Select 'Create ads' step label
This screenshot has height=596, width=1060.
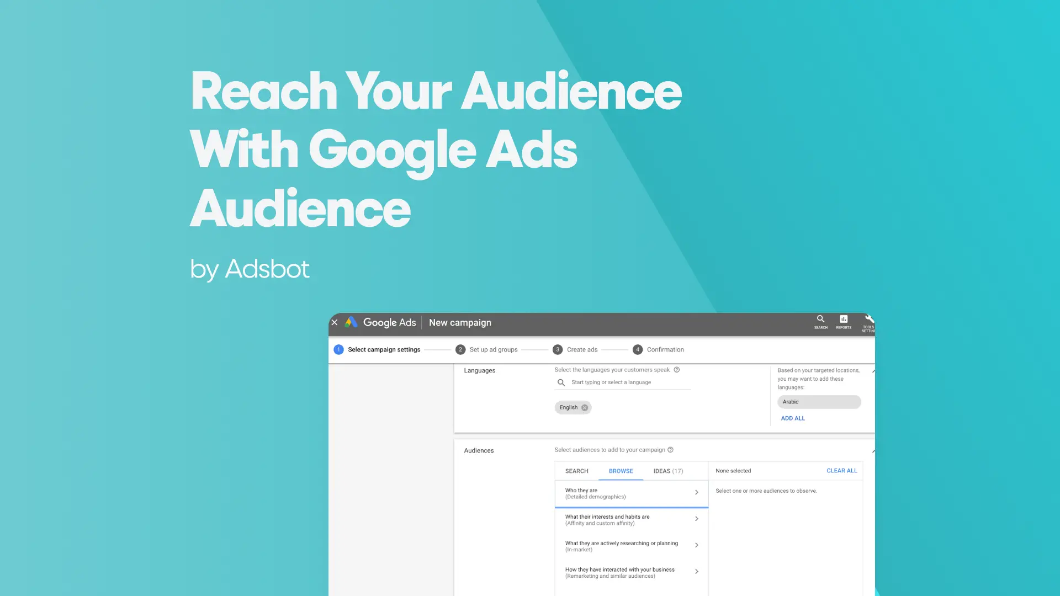582,350
